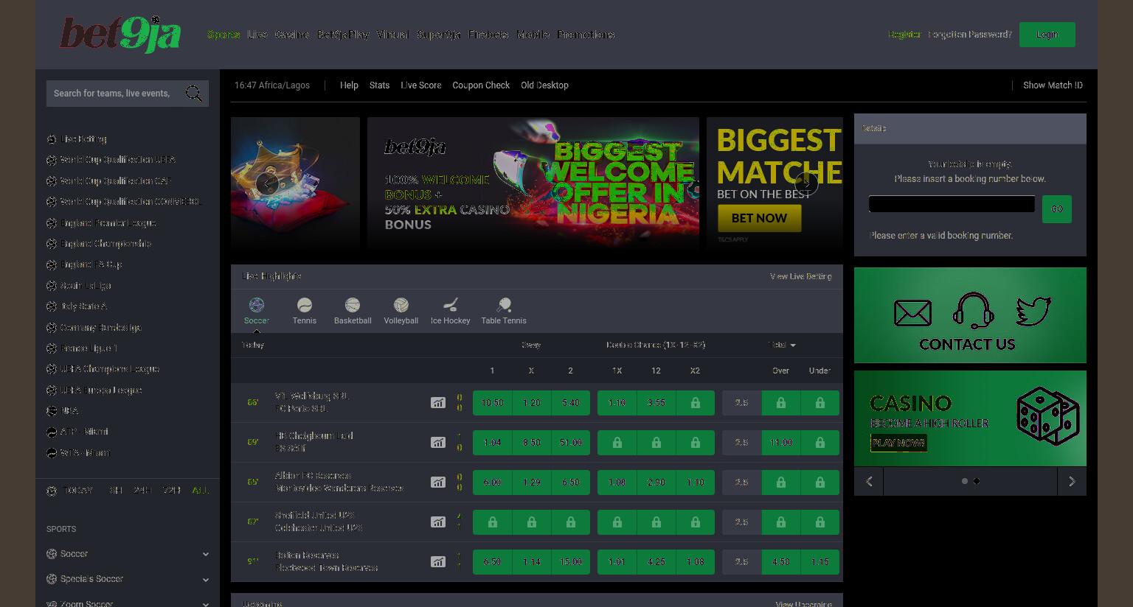Open the Casino top menu

[x=292, y=35]
